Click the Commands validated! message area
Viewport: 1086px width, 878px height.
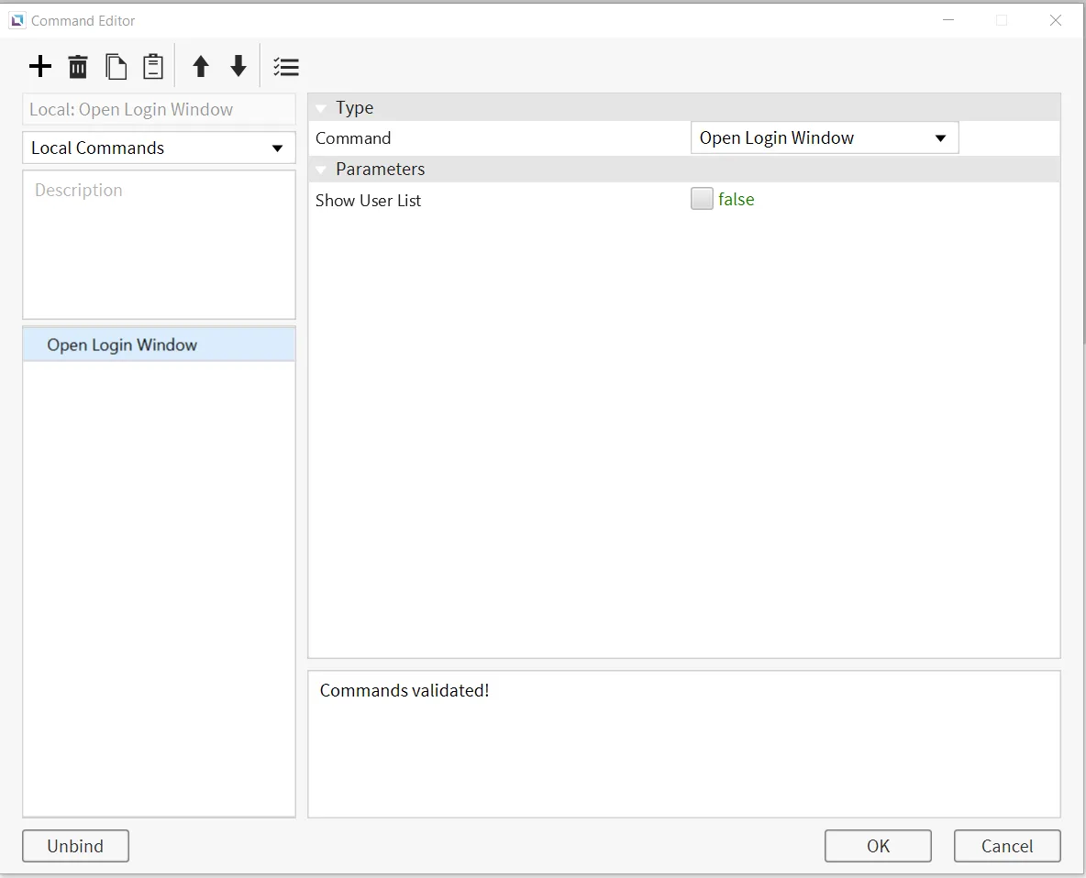(x=683, y=743)
